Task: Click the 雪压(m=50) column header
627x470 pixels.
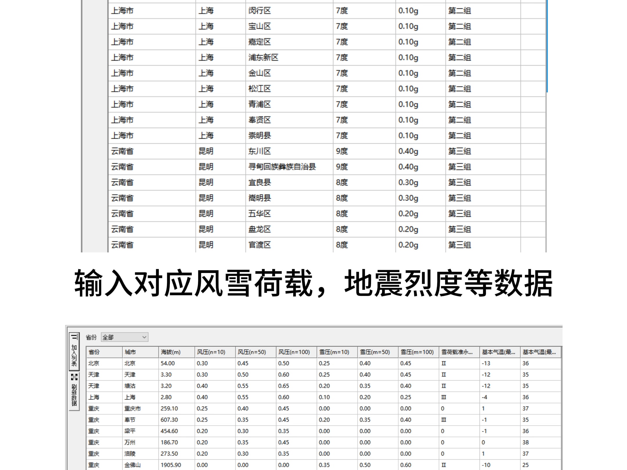Action: tap(378, 352)
